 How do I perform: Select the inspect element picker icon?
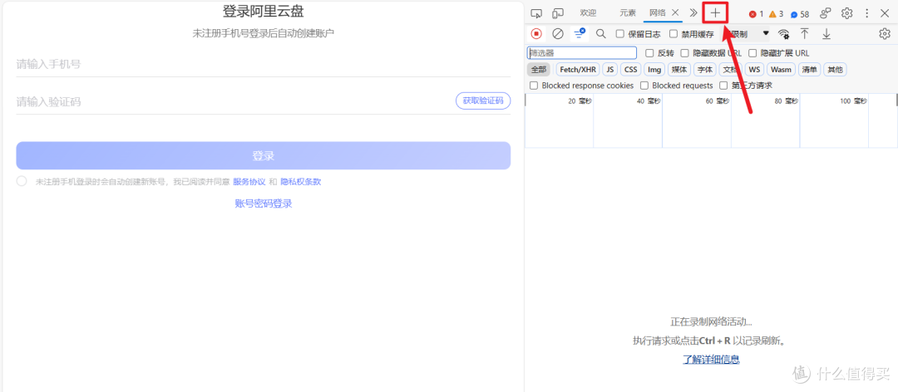pyautogui.click(x=536, y=13)
